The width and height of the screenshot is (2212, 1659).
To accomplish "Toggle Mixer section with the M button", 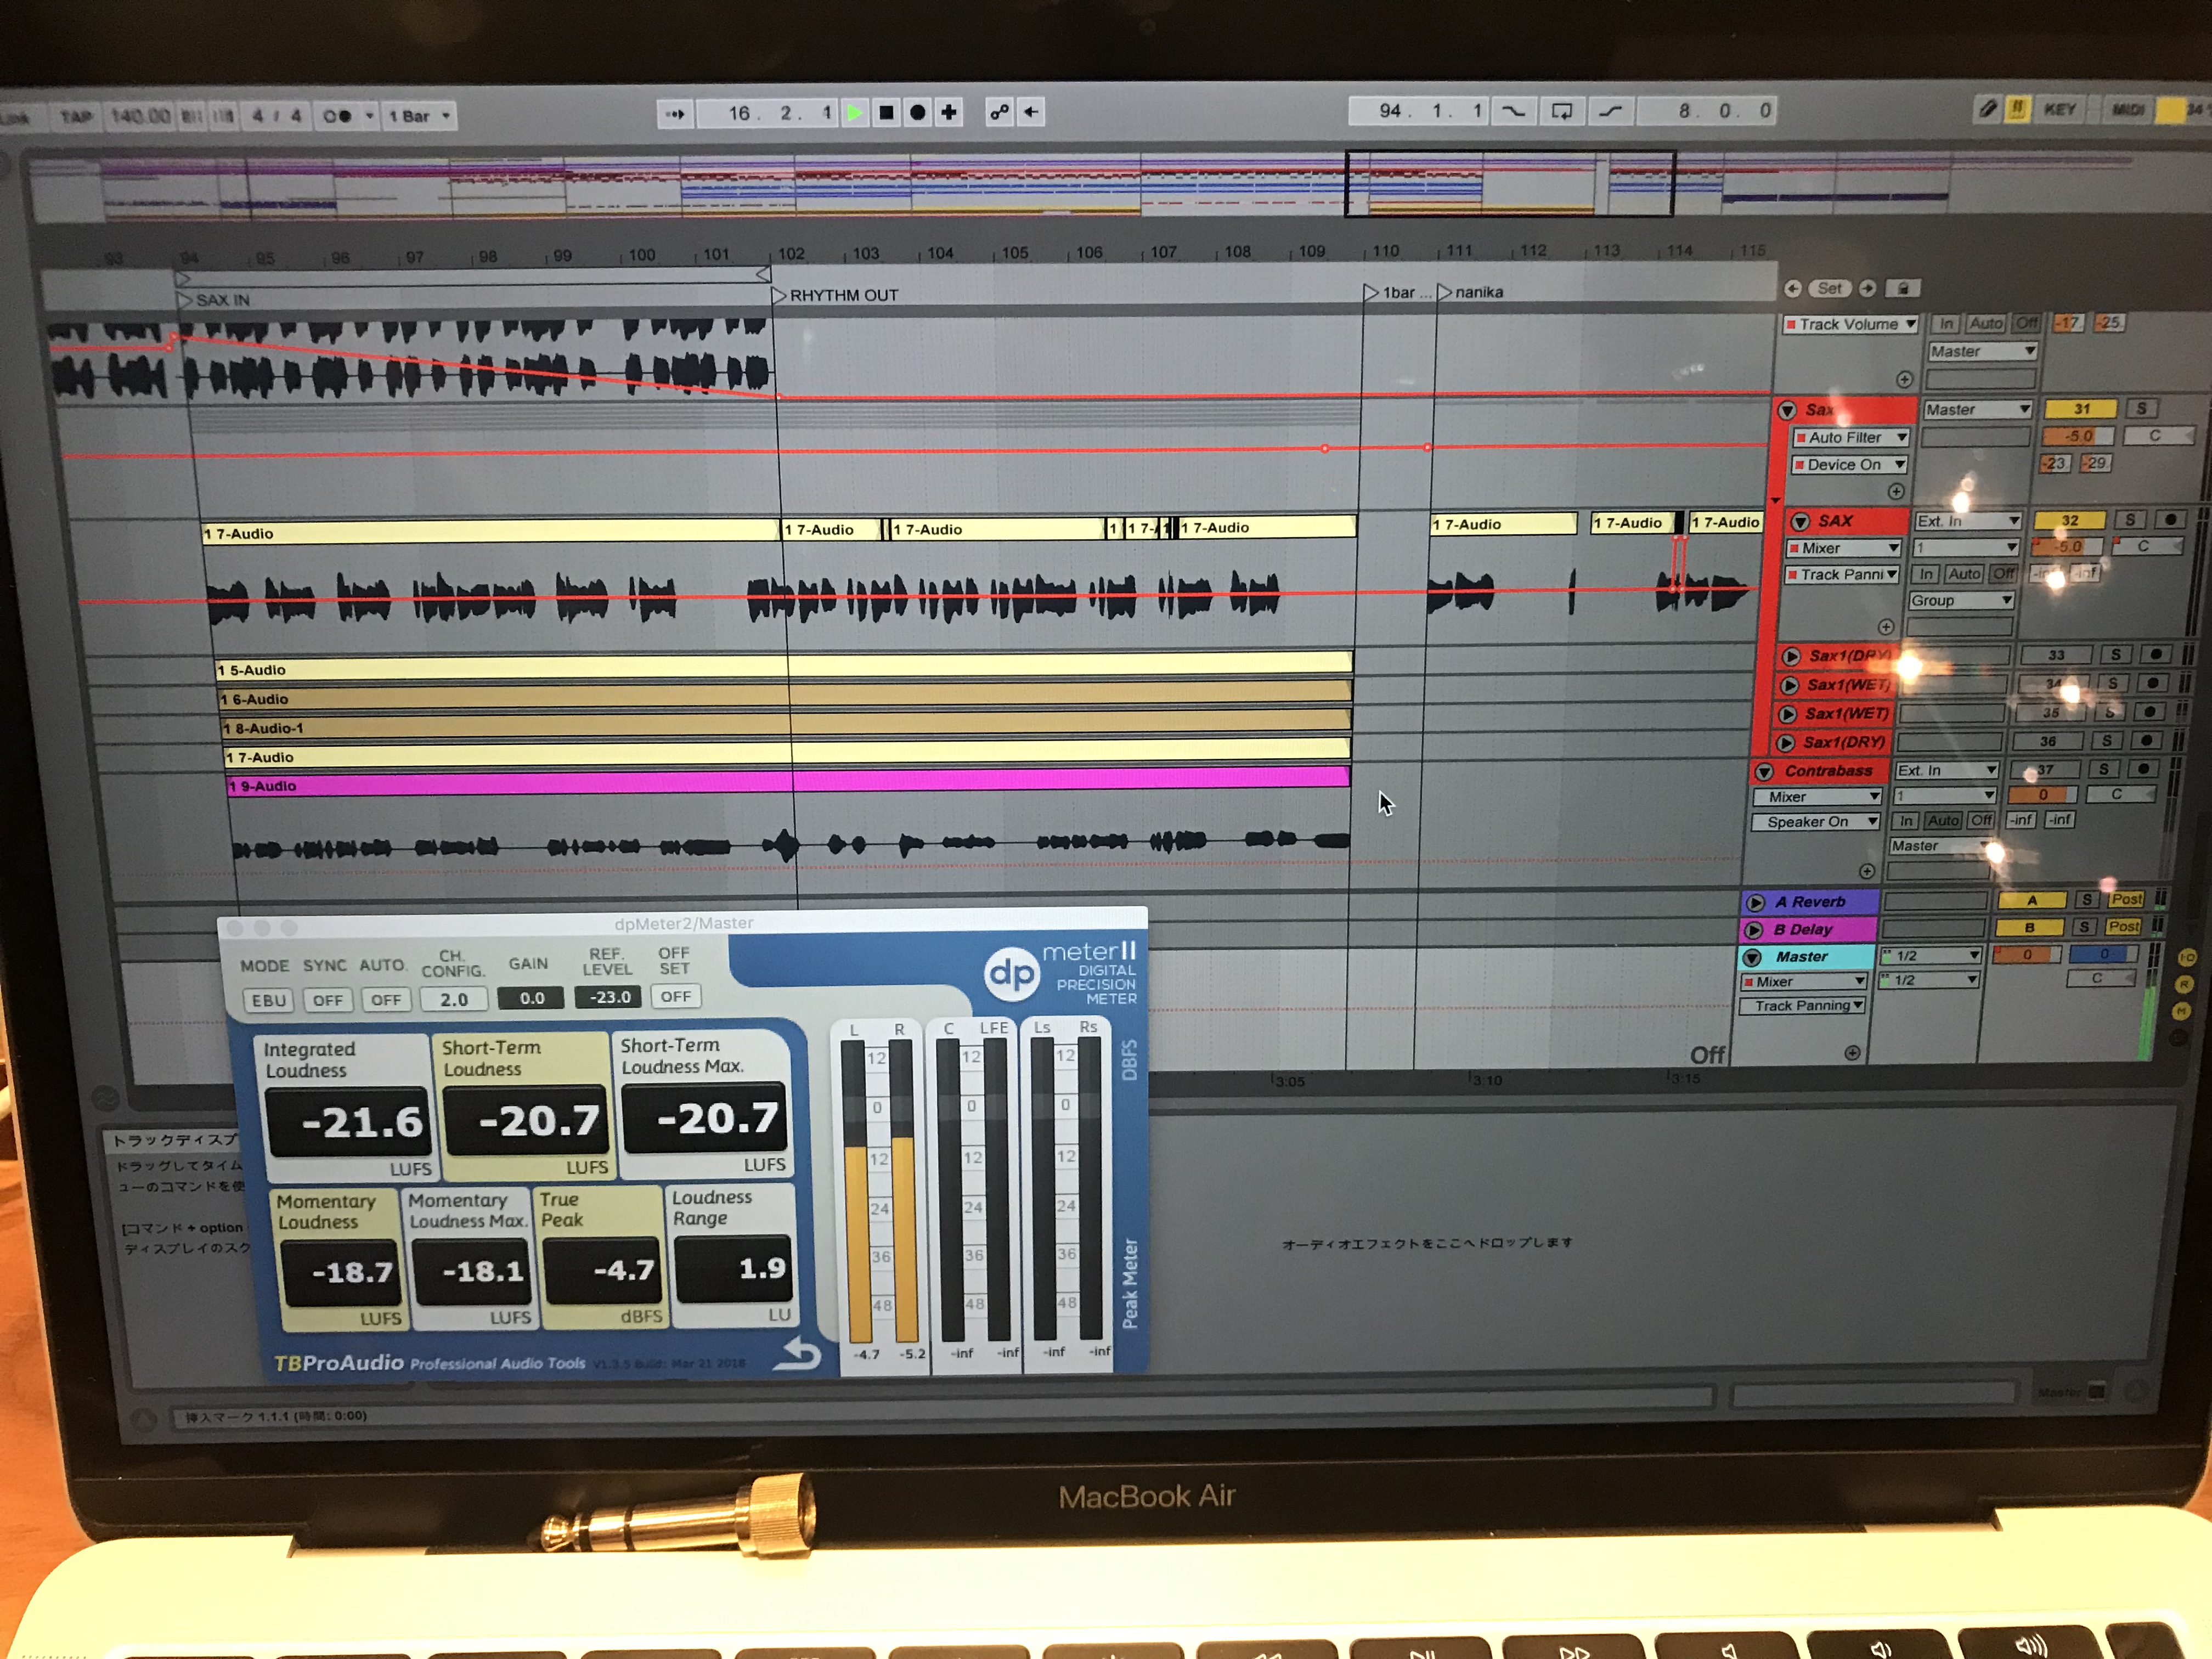I will pos(2182,1012).
